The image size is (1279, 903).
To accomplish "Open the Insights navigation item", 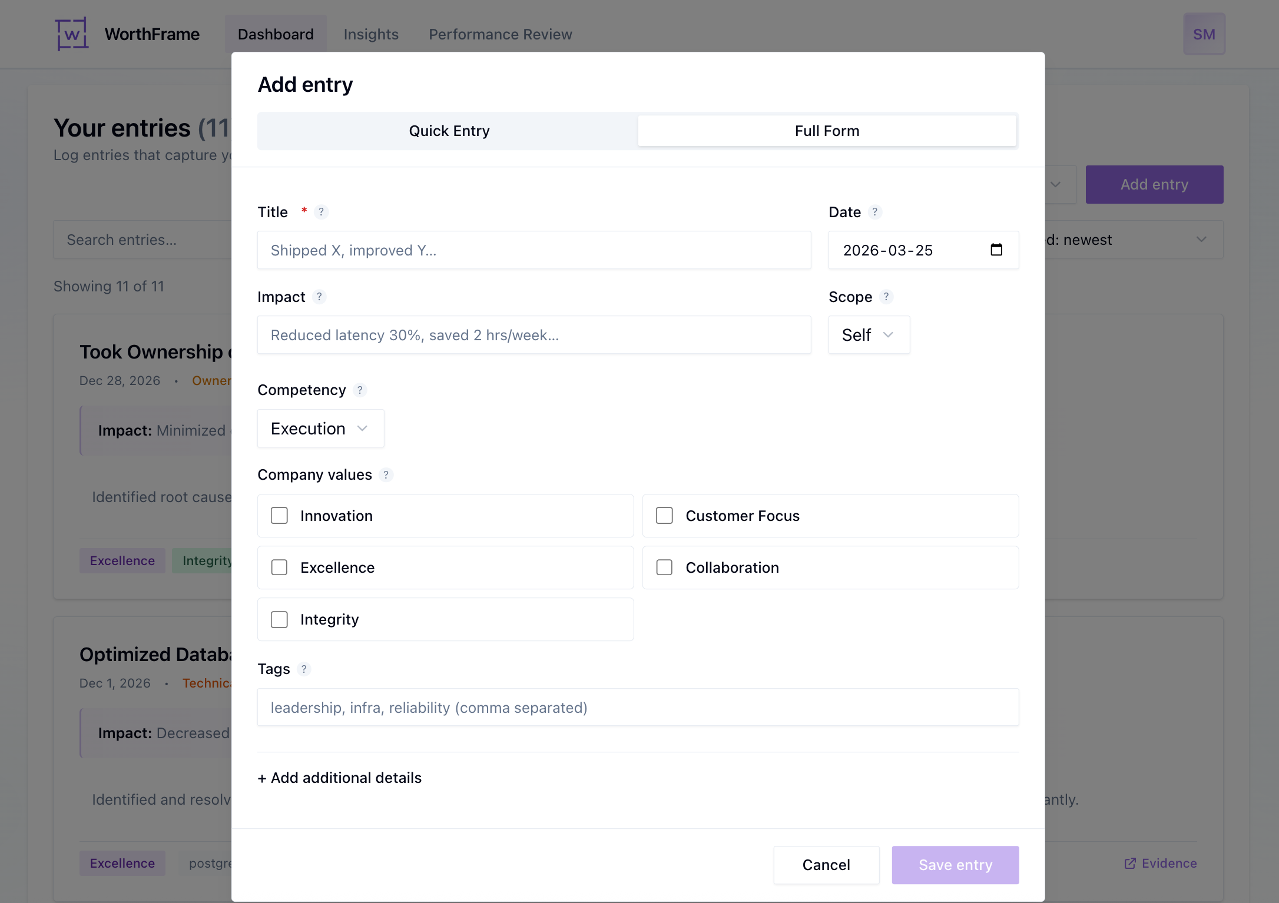I will click(x=371, y=34).
